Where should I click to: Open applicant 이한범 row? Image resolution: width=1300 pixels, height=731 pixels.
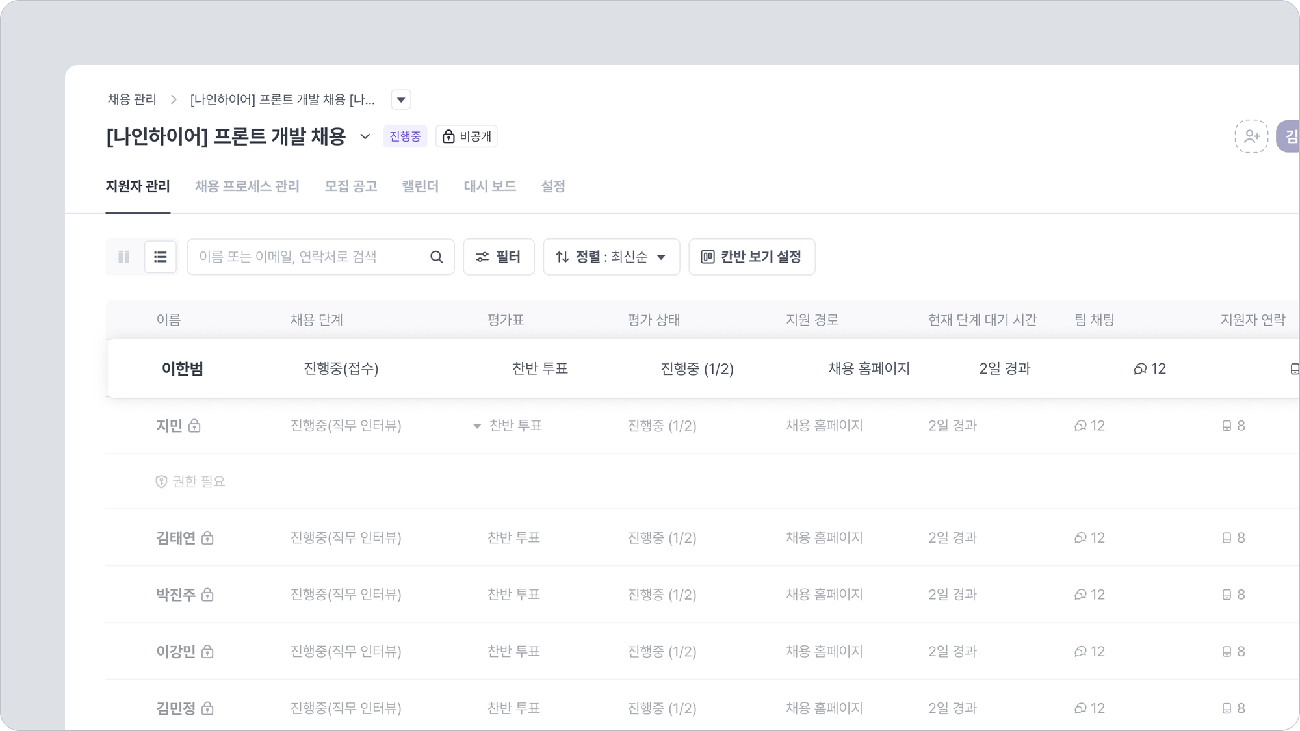click(703, 368)
